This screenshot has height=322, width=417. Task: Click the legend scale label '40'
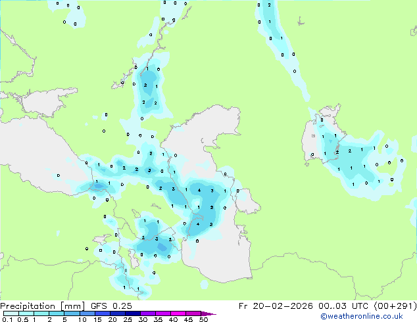(174, 319)
